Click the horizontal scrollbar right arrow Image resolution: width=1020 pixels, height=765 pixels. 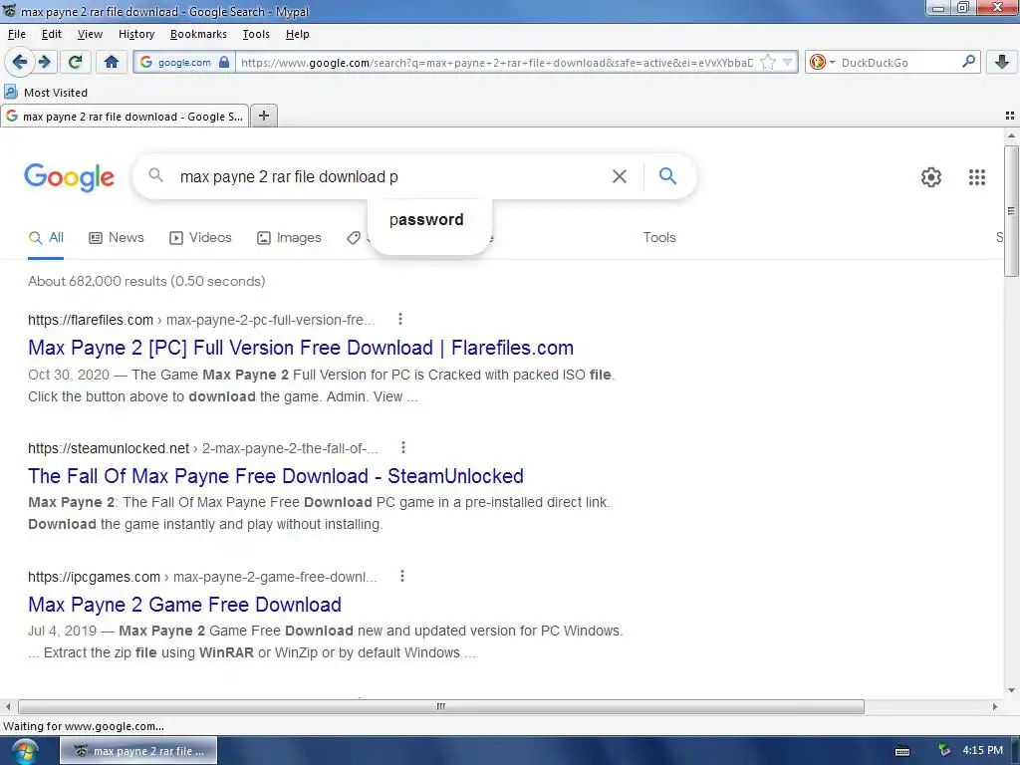pos(995,706)
